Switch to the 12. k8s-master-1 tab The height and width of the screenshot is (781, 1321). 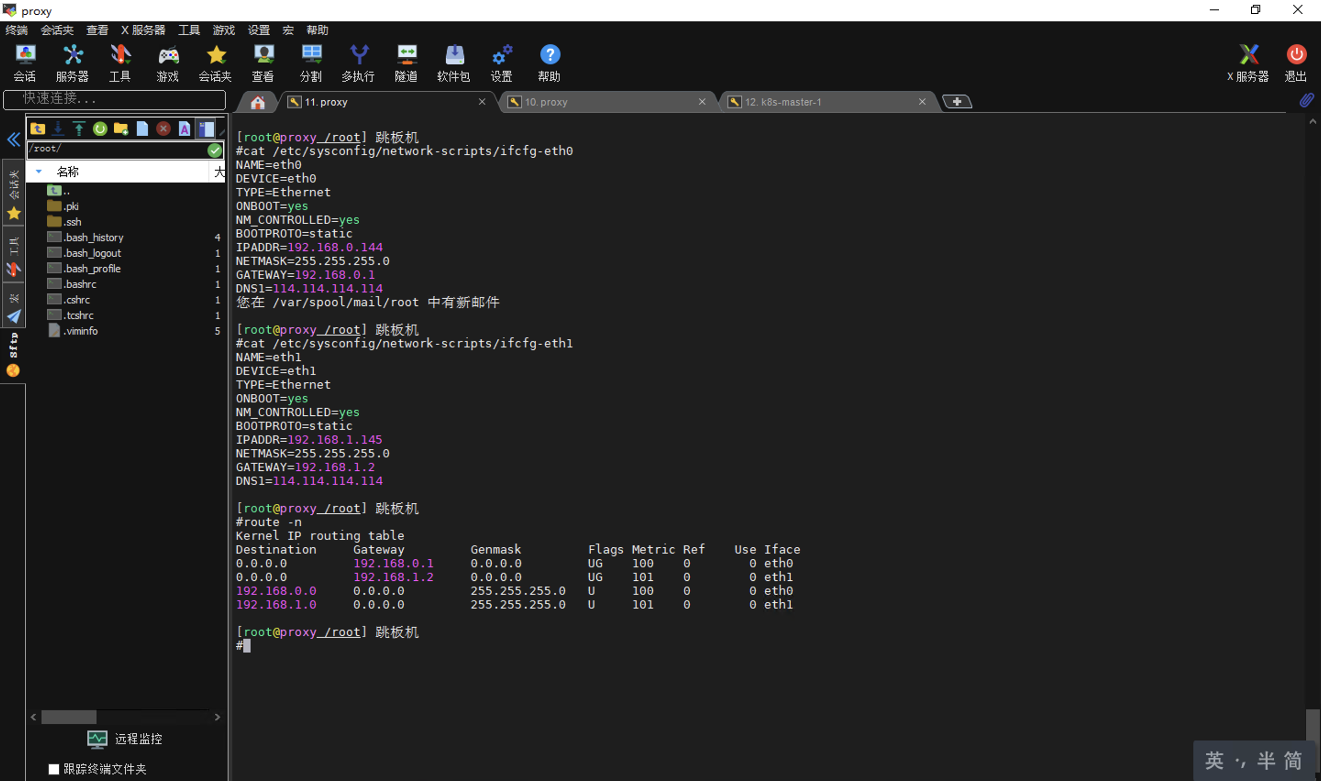tap(783, 102)
